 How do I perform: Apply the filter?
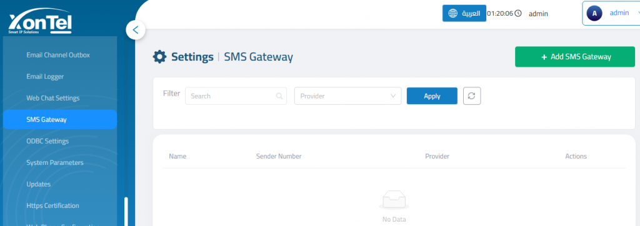tap(432, 96)
